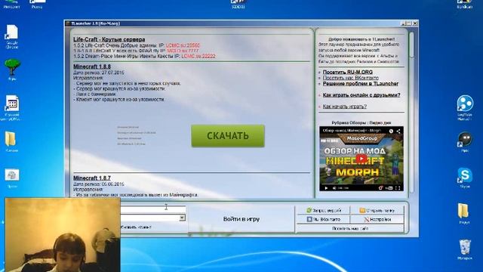Open Решение проблем в TLauncher link
This screenshot has height=272, width=483.
tap(361, 84)
